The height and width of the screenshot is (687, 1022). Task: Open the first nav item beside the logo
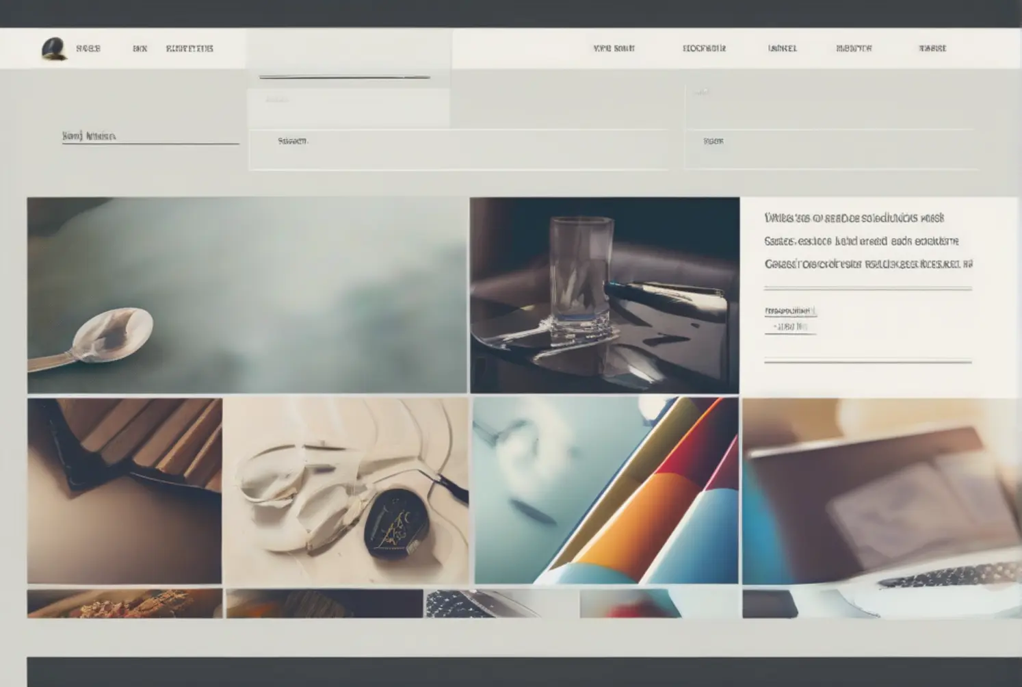tap(88, 49)
